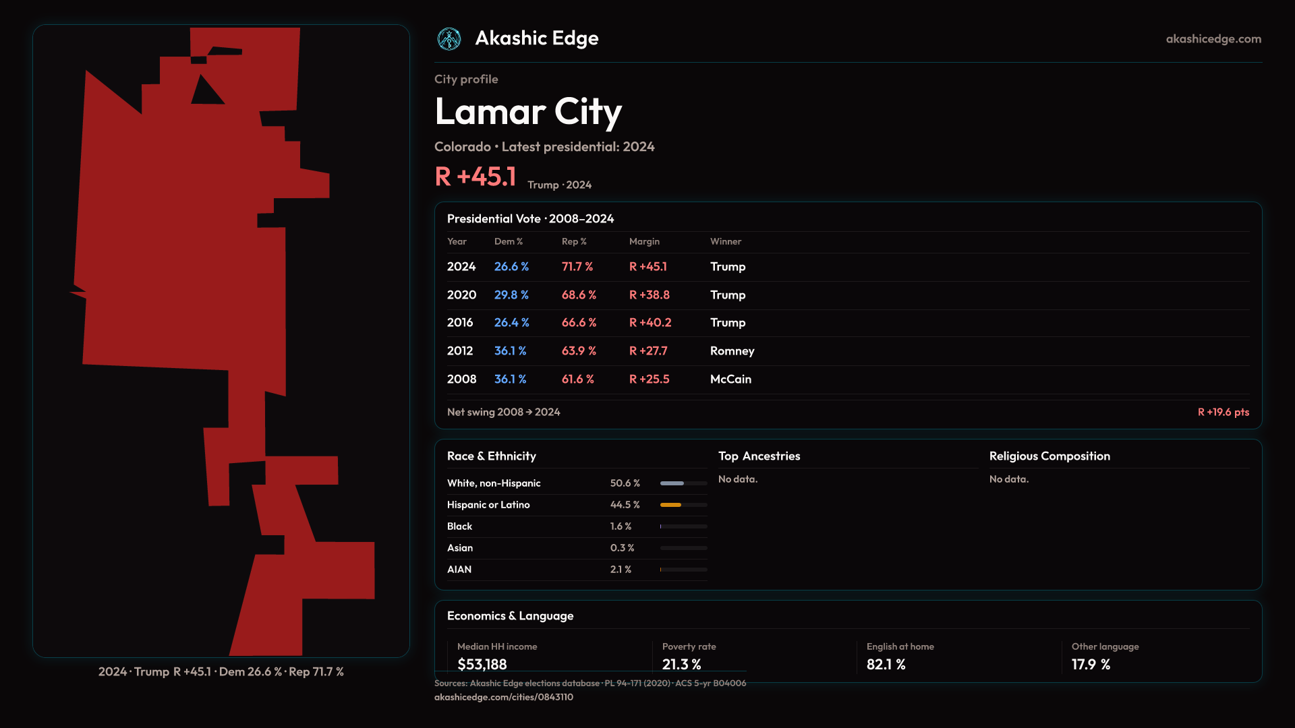Click the Akashic Edge logo icon

click(x=449, y=39)
